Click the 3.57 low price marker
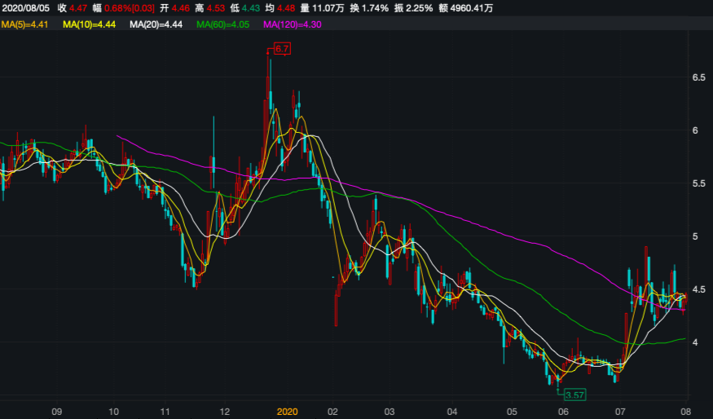This screenshot has width=713, height=419. click(575, 395)
